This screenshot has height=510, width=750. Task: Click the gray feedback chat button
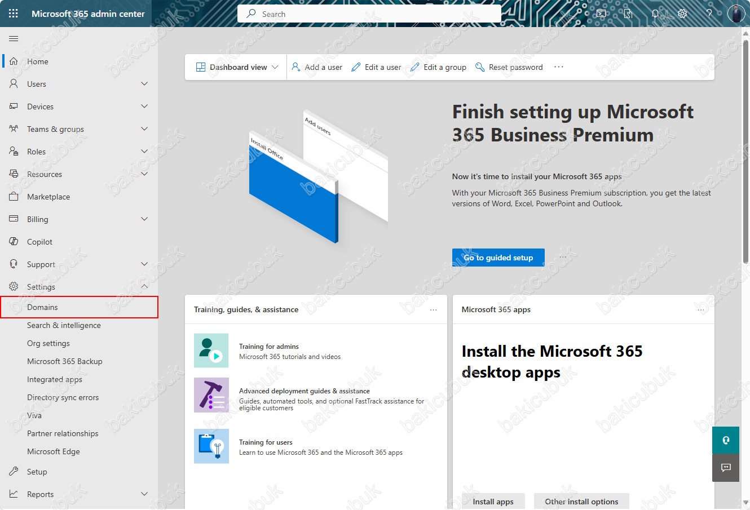726,468
